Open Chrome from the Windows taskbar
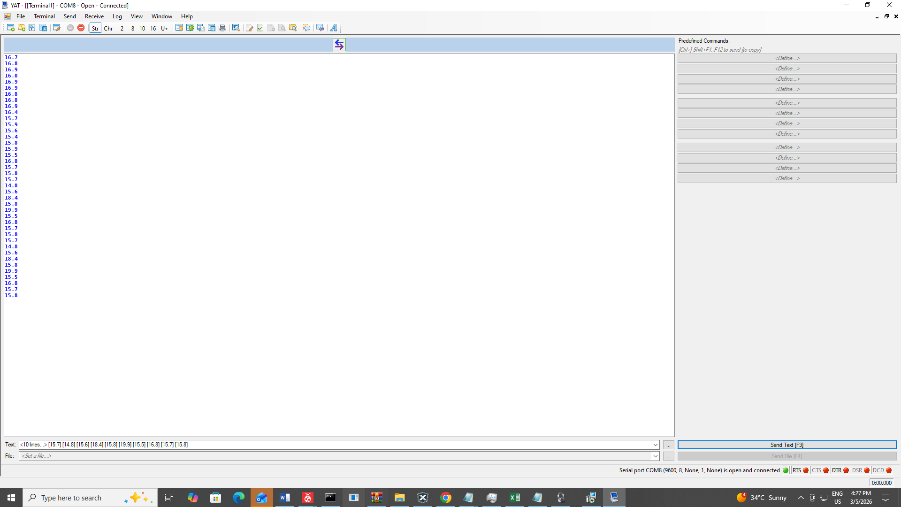Viewport: 901px width, 507px height. click(x=446, y=498)
